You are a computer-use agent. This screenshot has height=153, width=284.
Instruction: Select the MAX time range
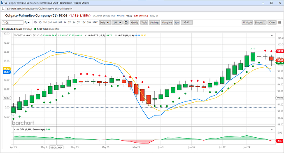95,23
